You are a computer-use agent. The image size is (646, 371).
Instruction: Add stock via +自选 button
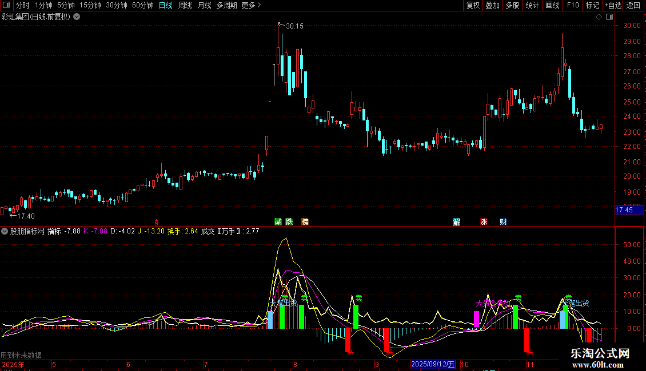click(x=613, y=5)
